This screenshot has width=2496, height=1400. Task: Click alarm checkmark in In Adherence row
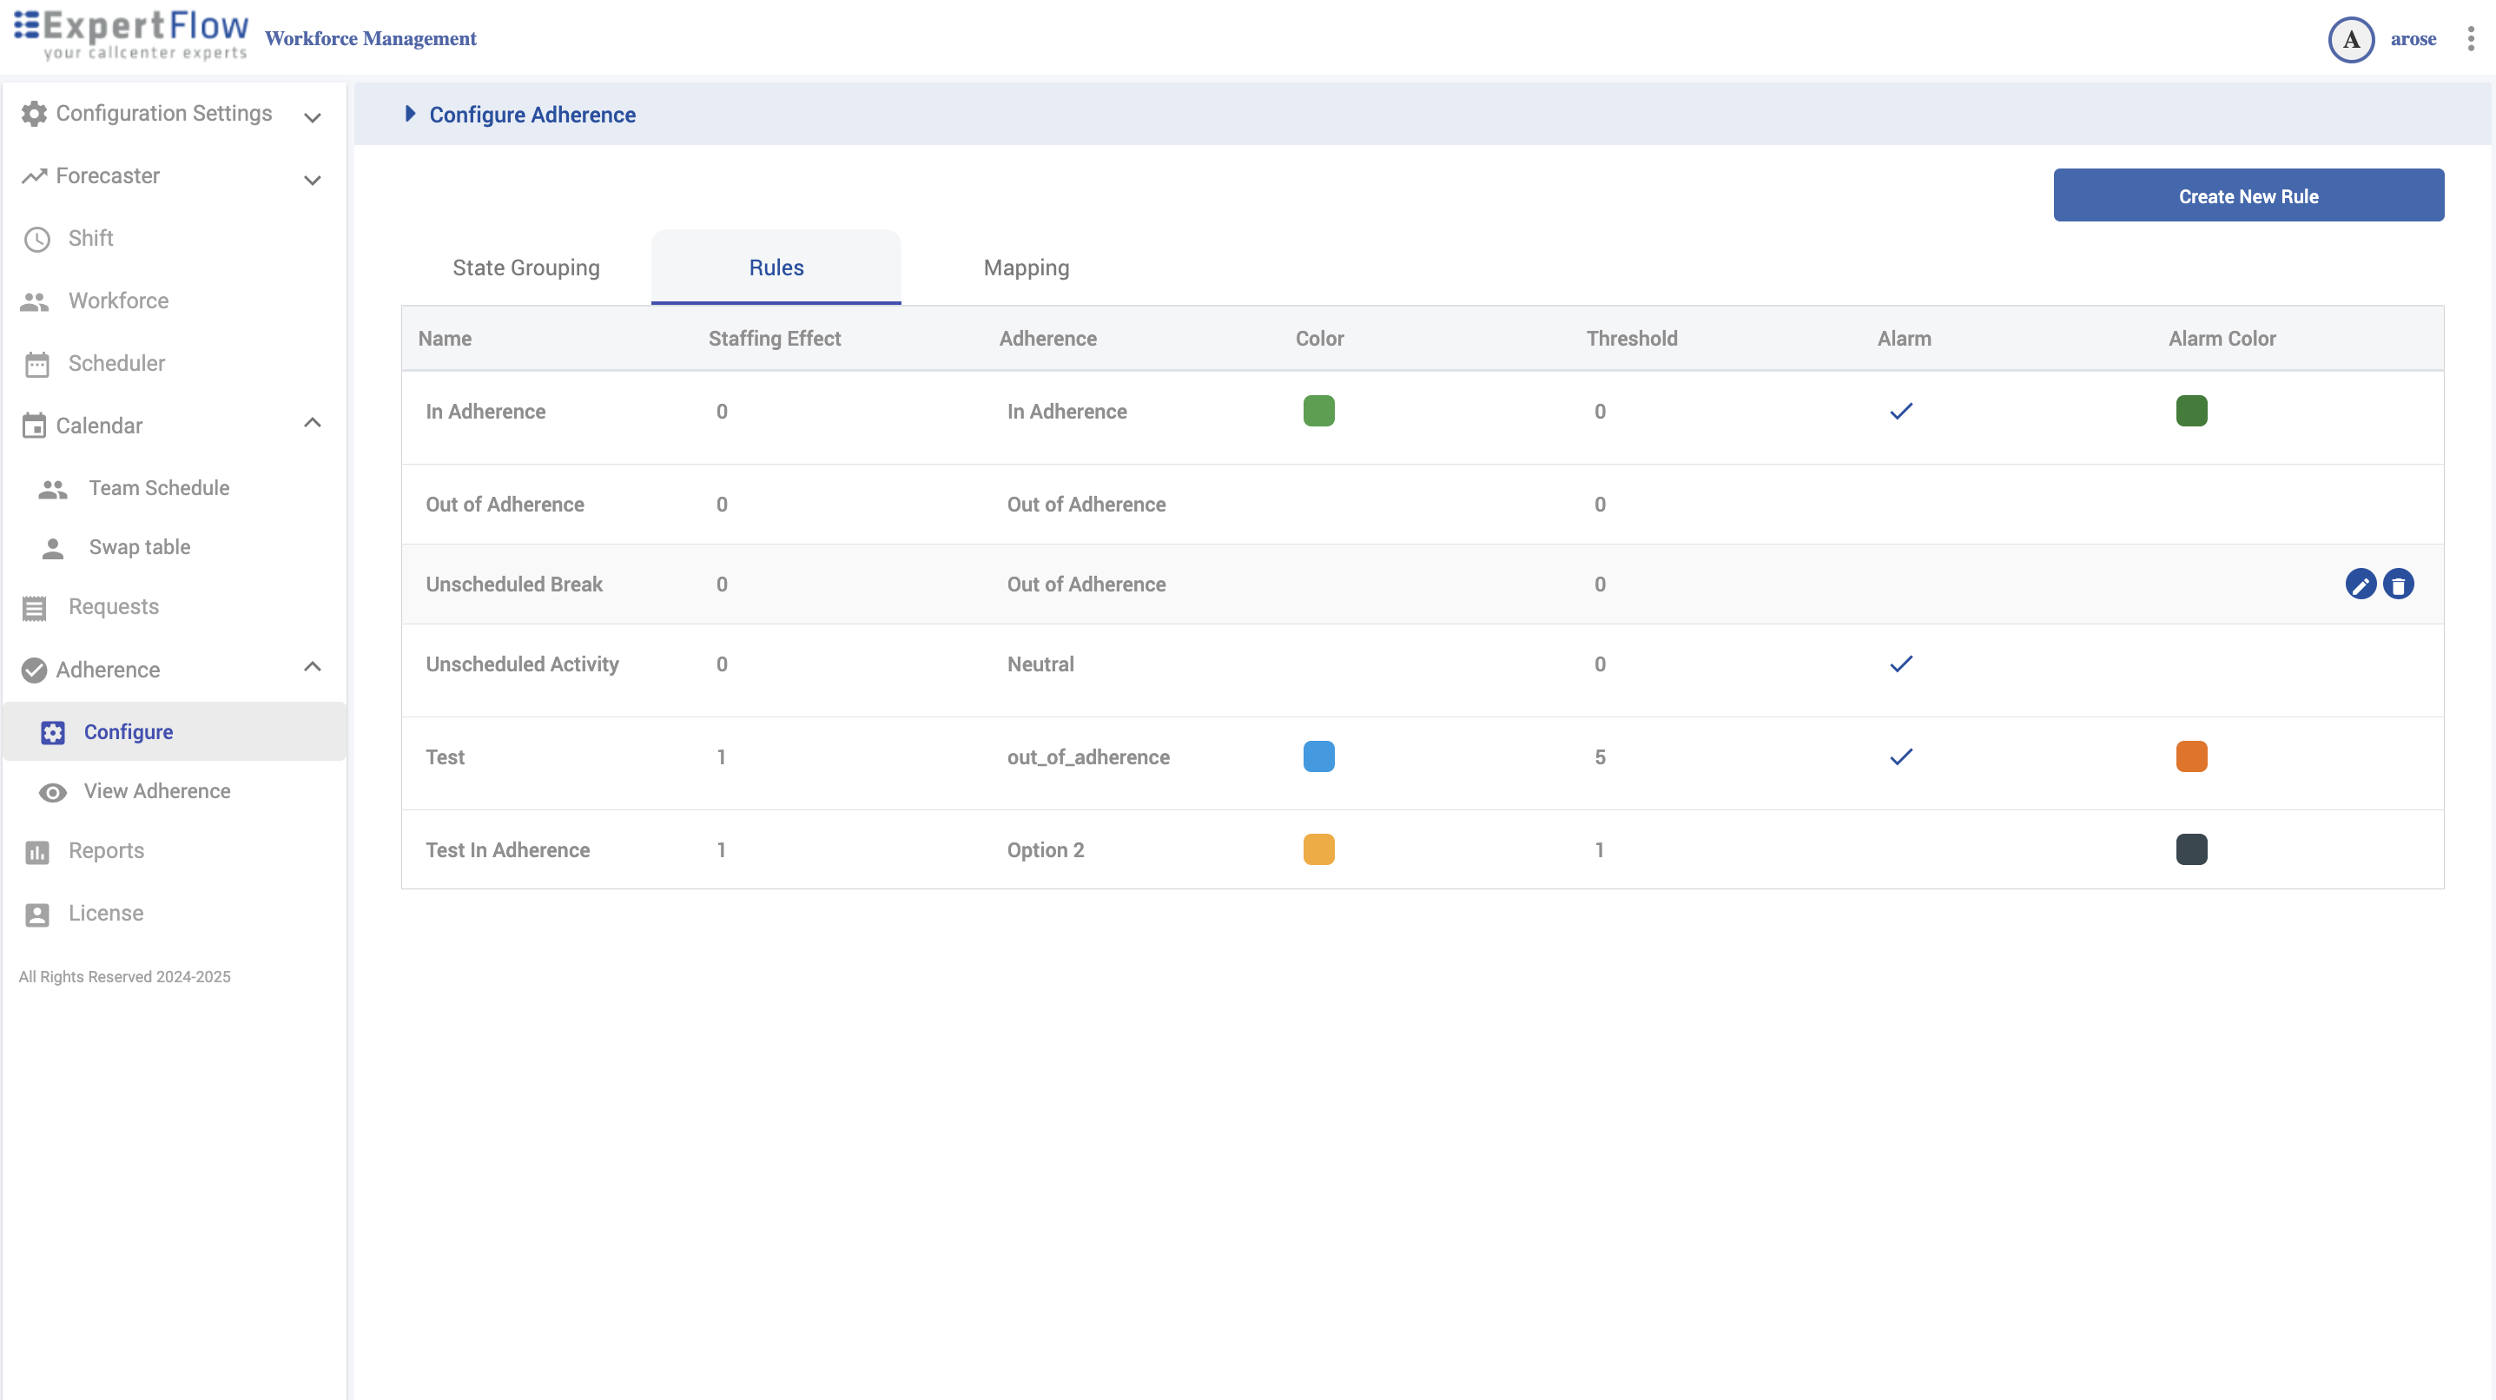pos(1901,412)
